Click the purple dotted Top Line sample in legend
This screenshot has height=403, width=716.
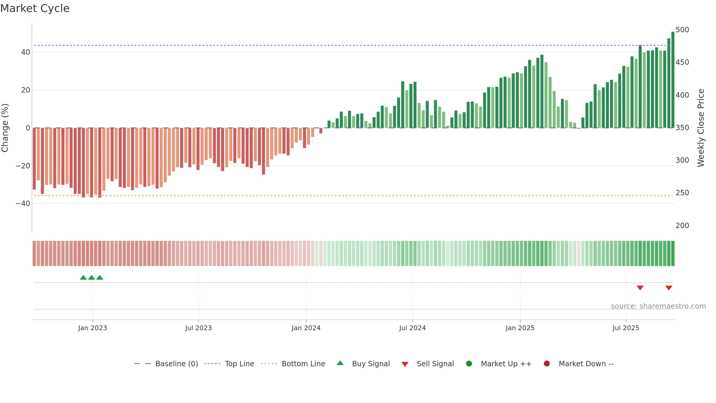212,364
